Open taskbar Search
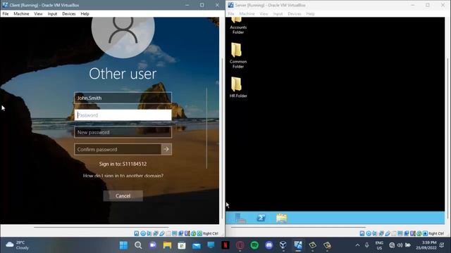This screenshot has width=451, height=253. click(x=138, y=245)
